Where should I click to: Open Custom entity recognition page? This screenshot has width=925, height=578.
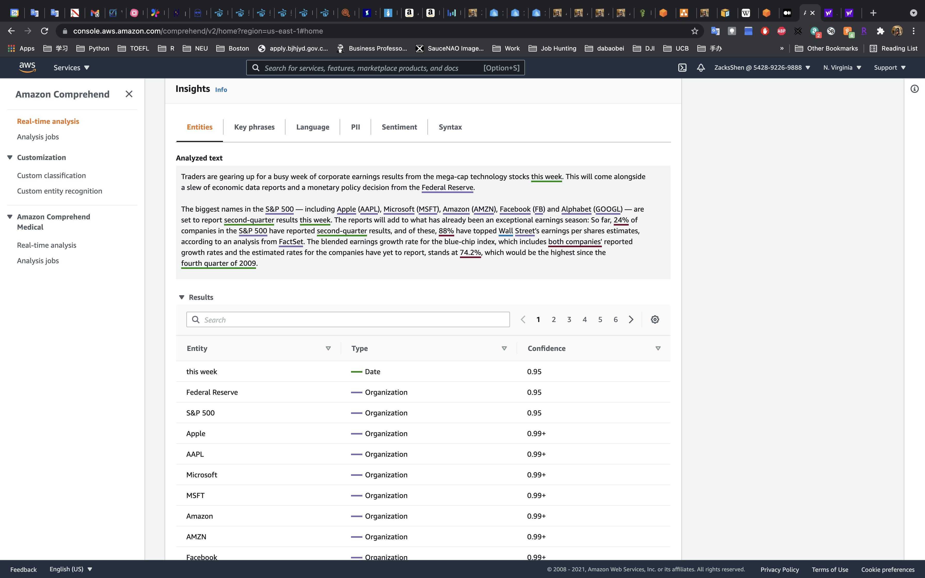click(60, 191)
